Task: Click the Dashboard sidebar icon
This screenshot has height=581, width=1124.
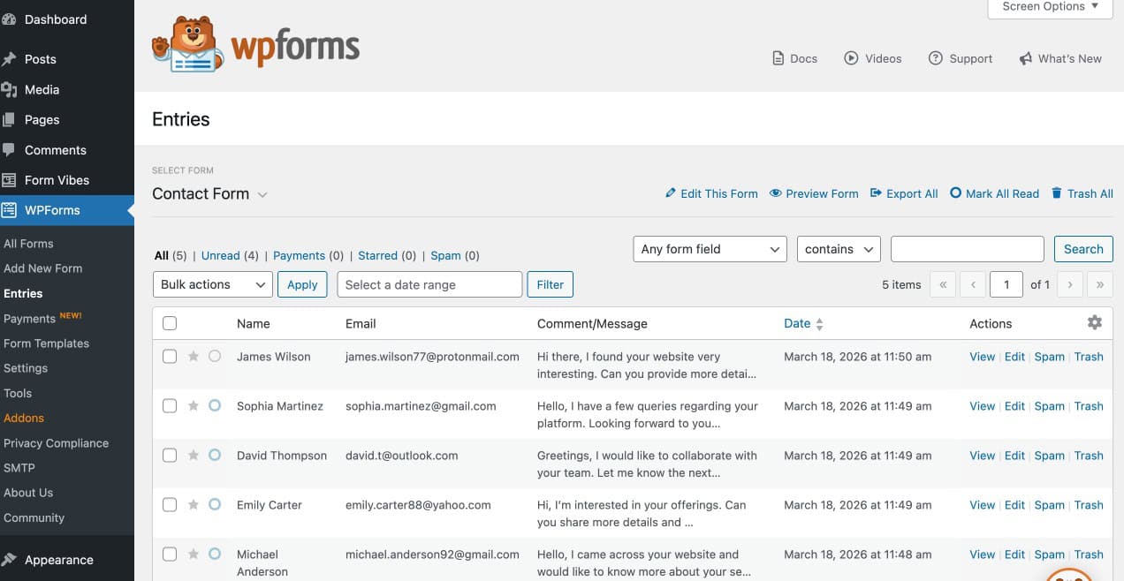Action: [9, 19]
